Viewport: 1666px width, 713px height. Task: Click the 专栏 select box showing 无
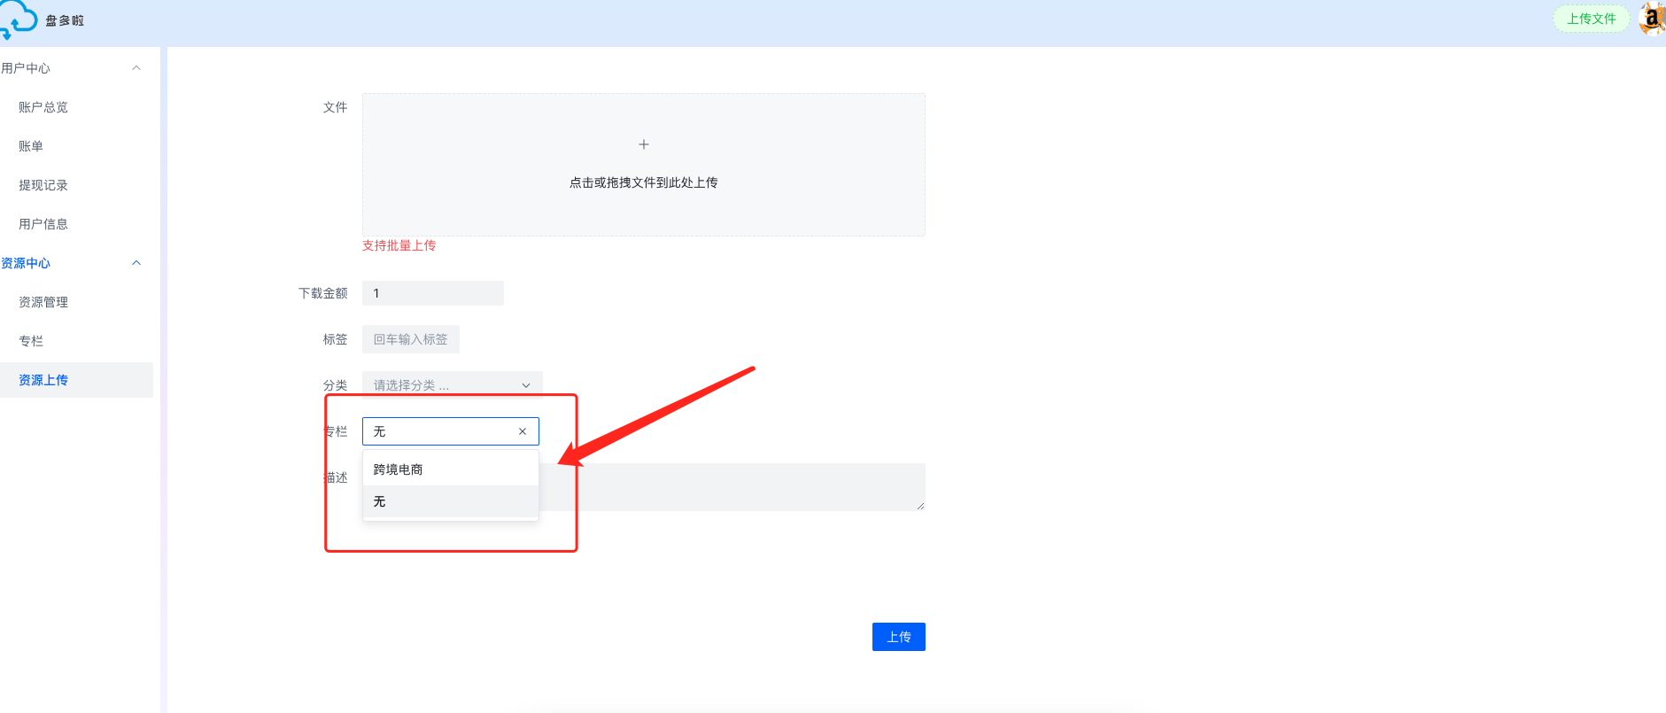(x=450, y=431)
